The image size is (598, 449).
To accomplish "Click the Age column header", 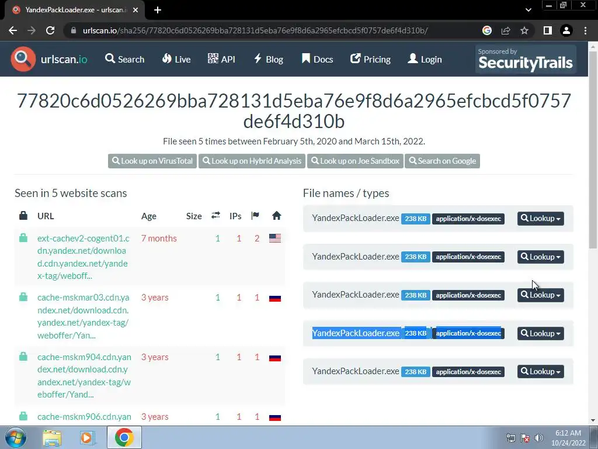I will (x=149, y=216).
